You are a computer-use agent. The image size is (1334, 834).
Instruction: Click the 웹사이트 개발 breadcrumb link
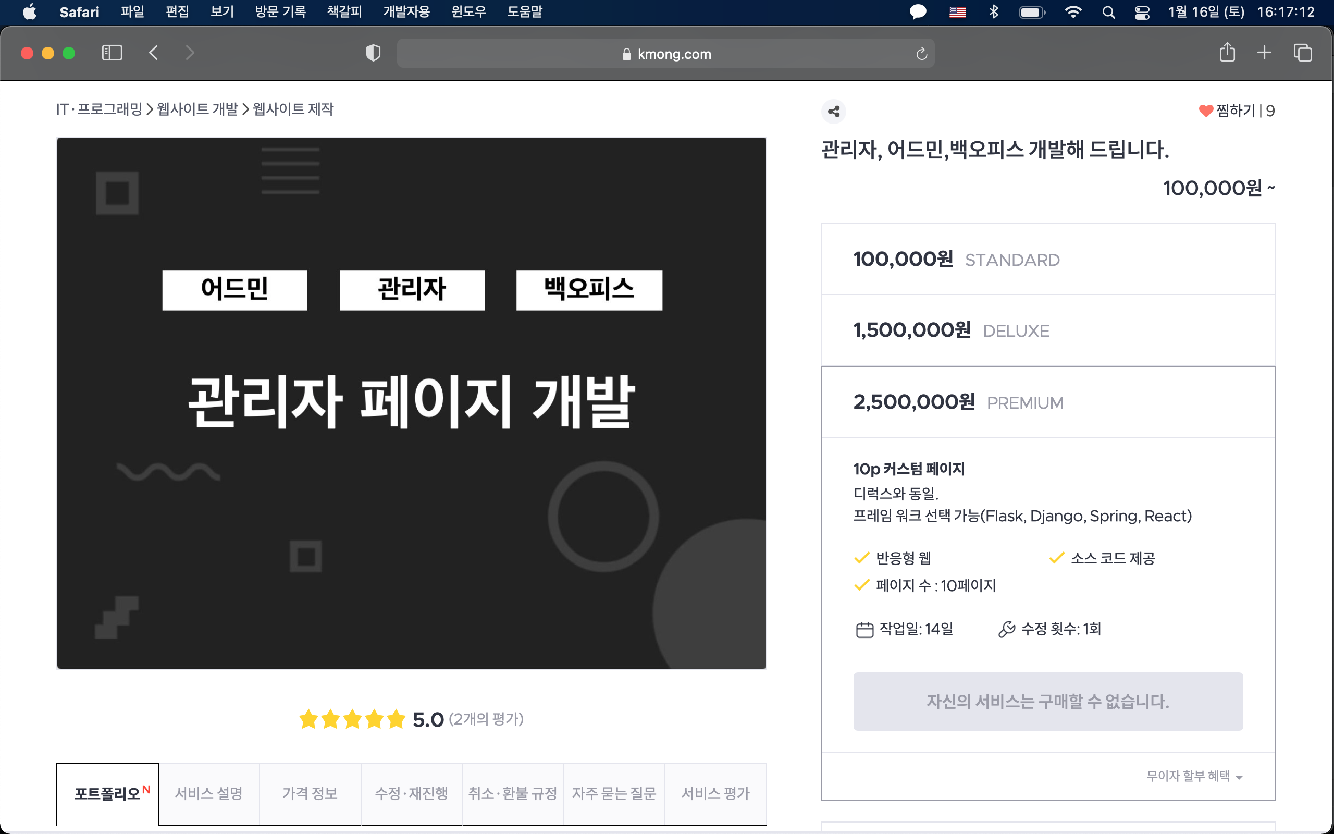[197, 109]
